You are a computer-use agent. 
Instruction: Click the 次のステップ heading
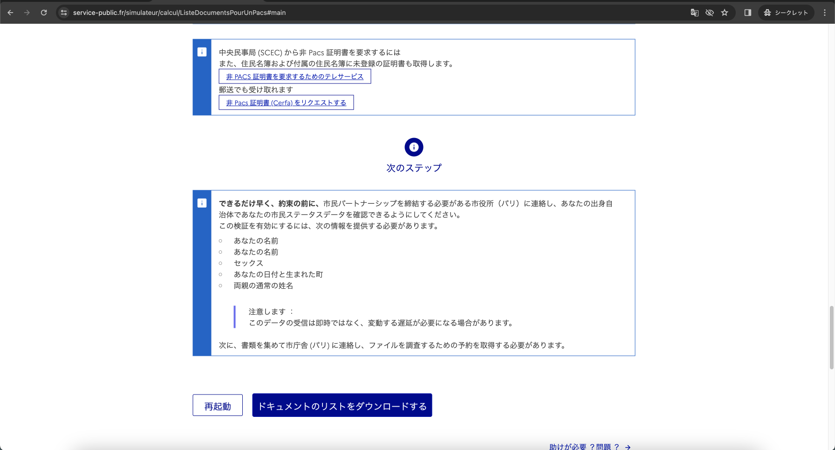414,168
